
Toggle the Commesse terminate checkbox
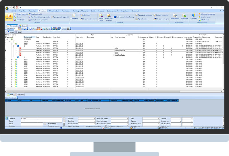click(x=64, y=126)
